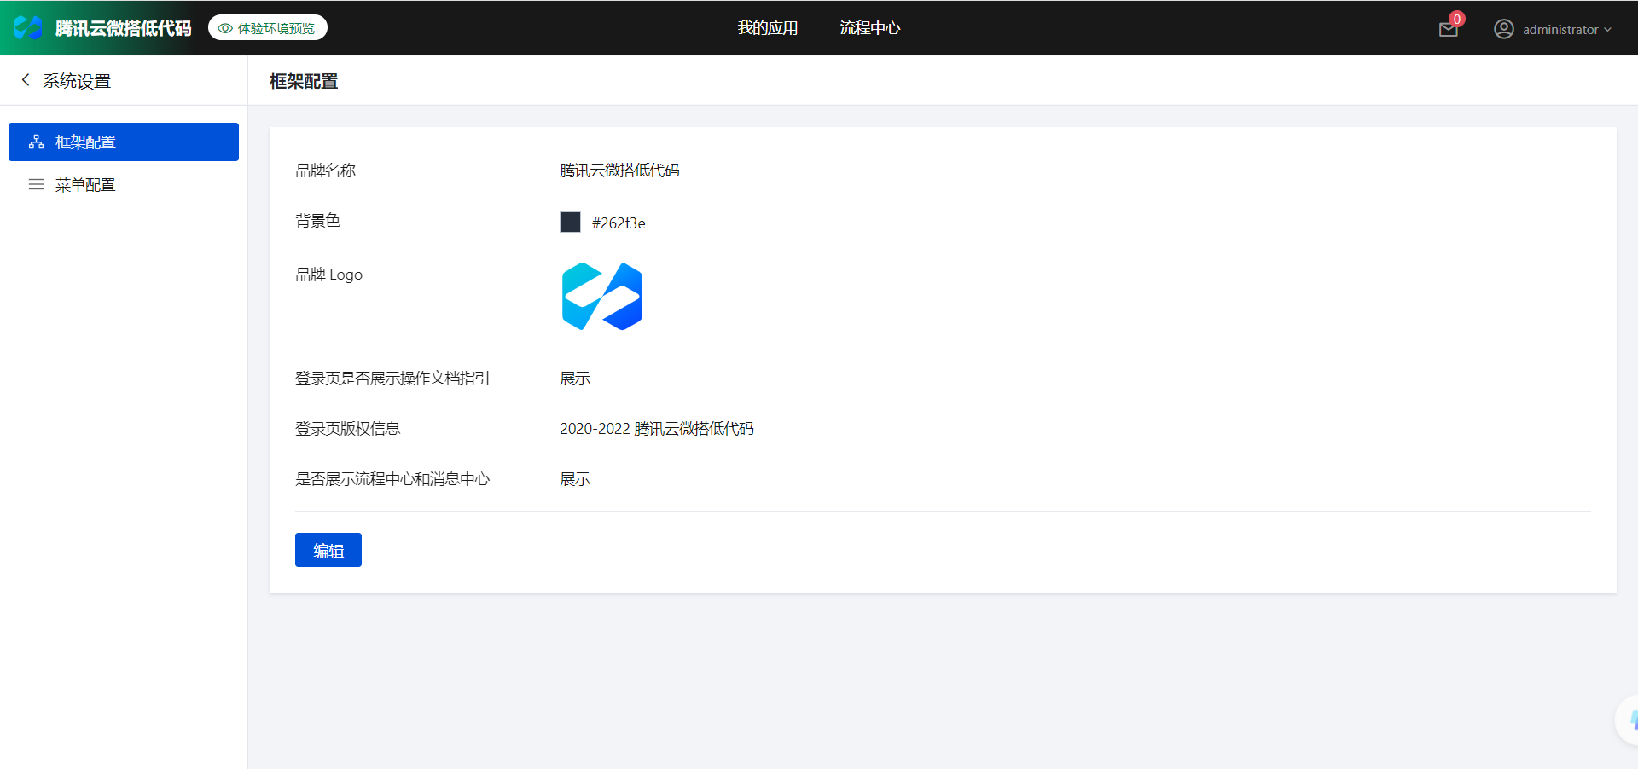Click the brand name value 腾讯云微搭低代码
Viewport: 1638px width, 769px height.
(620, 171)
